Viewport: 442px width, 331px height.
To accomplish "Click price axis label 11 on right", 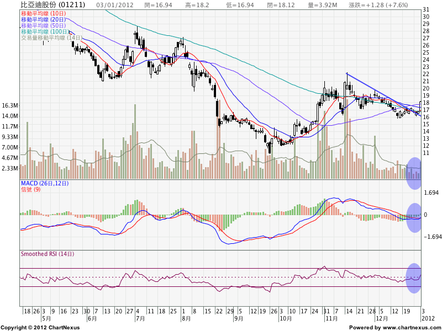I will tap(426, 153).
